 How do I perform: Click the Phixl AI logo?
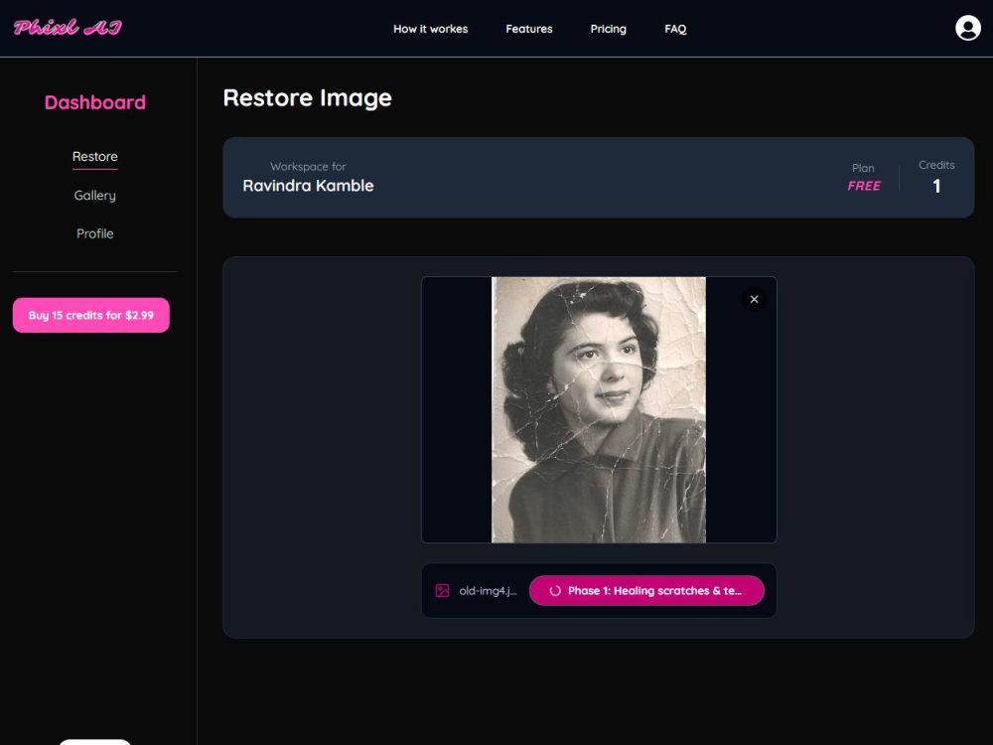point(68,27)
